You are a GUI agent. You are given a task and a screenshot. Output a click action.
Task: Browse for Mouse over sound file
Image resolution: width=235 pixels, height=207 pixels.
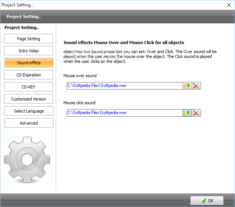point(187,86)
